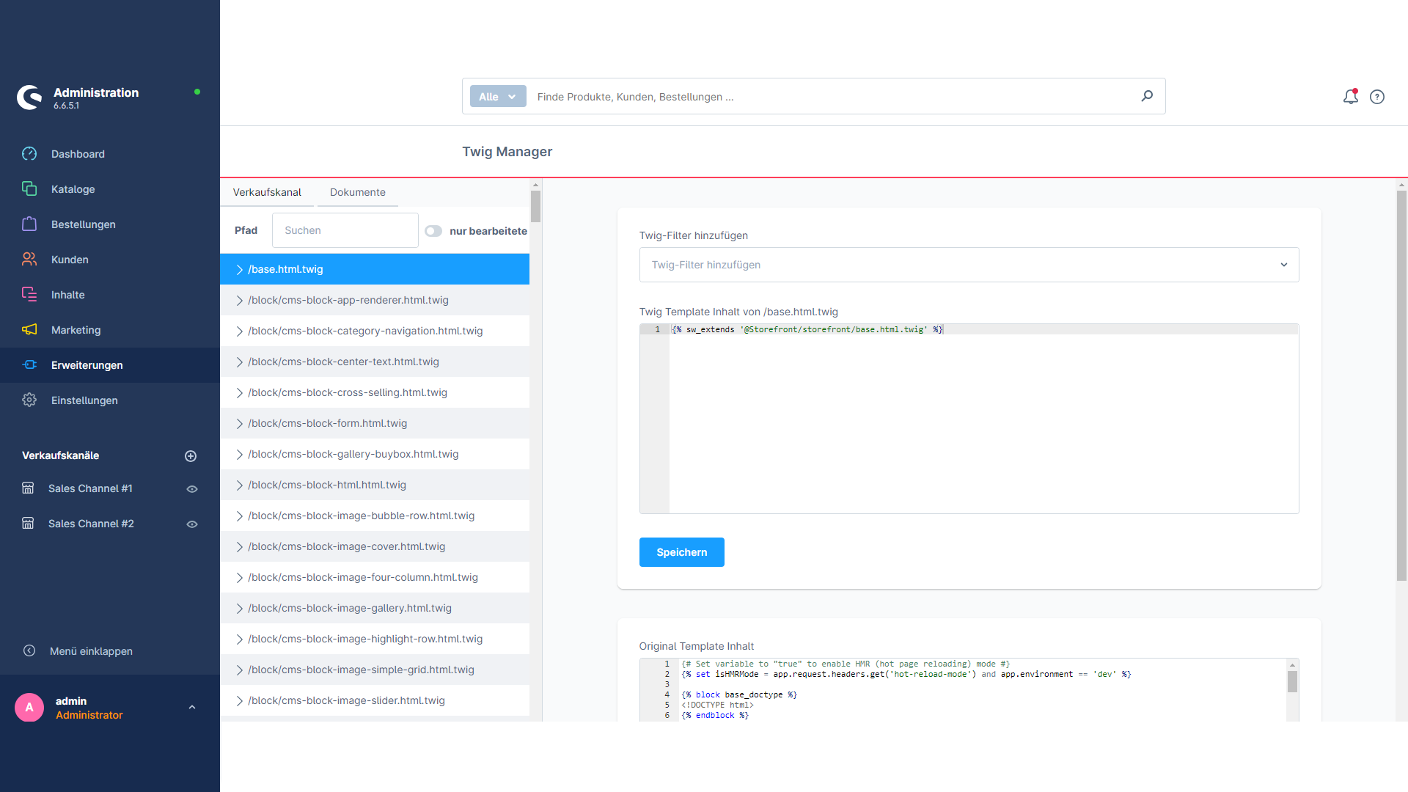Expand cms-block-center-text.html.twig chevron
This screenshot has width=1408, height=792.
tap(239, 362)
